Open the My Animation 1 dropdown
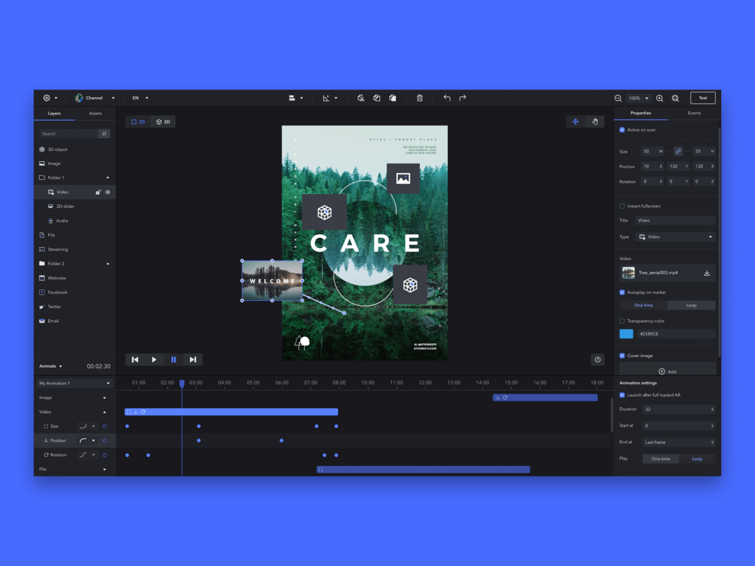 coord(75,383)
